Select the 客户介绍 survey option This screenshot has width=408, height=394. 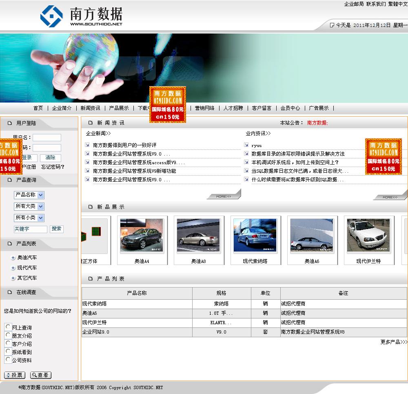[x=8, y=343]
